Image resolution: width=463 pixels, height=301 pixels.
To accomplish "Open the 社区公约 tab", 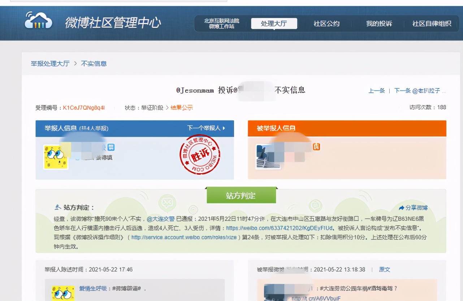I will (326, 24).
